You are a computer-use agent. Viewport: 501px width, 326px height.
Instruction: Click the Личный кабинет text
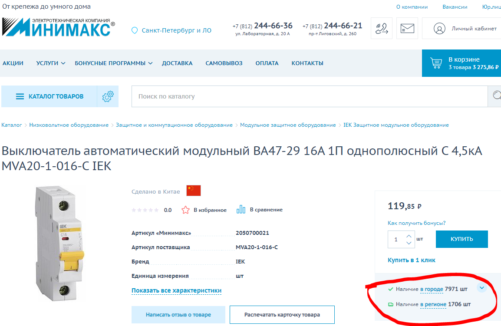(x=474, y=29)
